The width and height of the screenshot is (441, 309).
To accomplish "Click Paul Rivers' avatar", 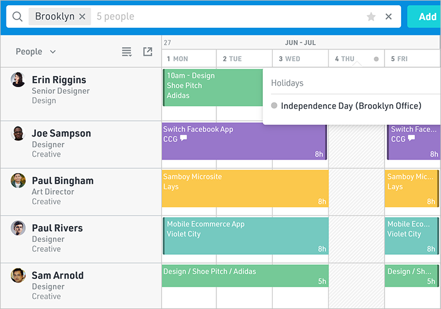I will click(x=18, y=228).
